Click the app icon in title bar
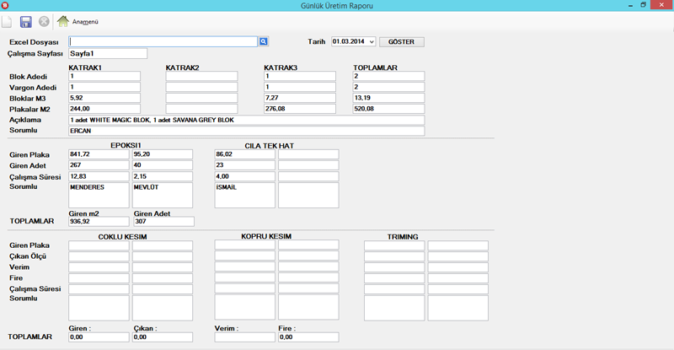The image size is (674, 350). coord(6,5)
